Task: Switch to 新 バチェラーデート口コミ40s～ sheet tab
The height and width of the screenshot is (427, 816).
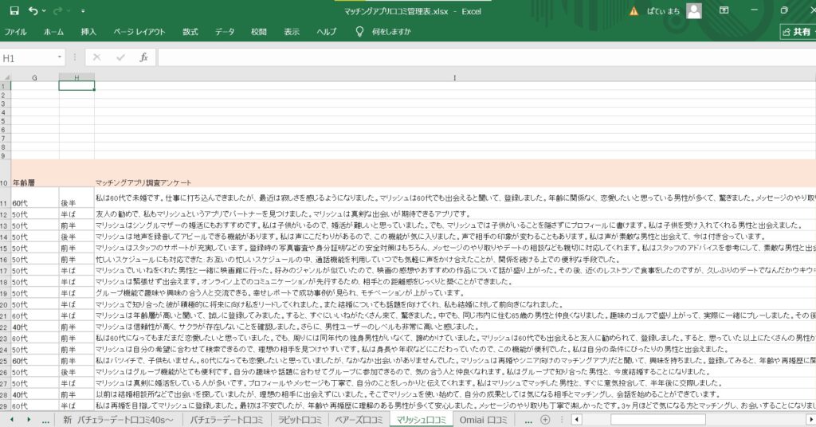Action: (118, 420)
